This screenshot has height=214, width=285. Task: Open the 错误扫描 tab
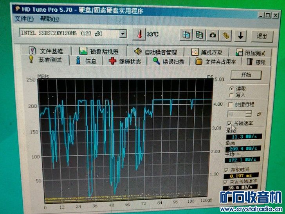click(168, 62)
